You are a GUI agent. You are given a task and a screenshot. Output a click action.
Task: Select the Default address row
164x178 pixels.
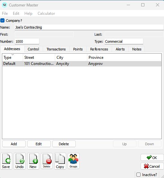(82, 64)
